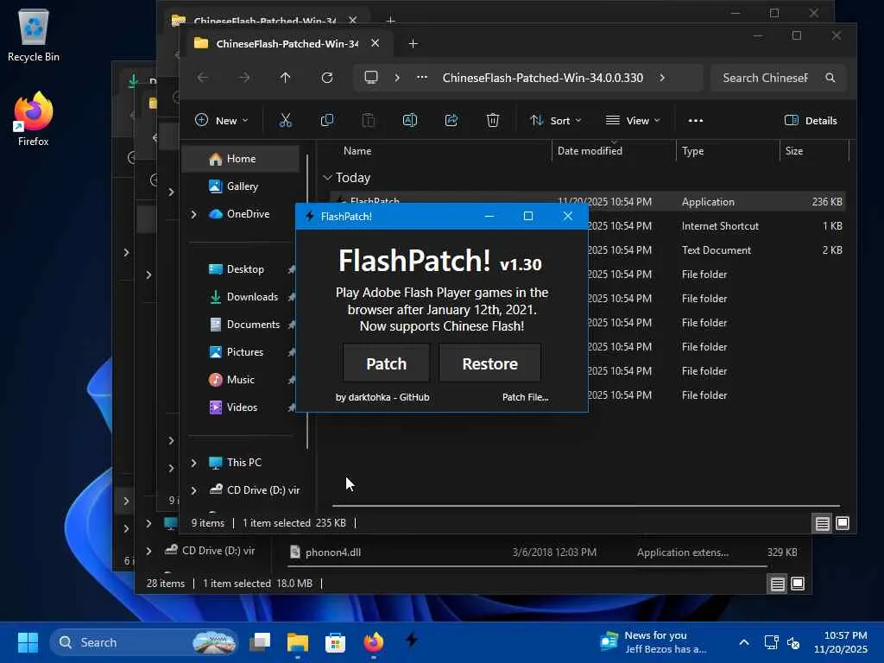Click the Copy icon in Explorer toolbar
Viewport: 884px width, 663px height.
[327, 120]
